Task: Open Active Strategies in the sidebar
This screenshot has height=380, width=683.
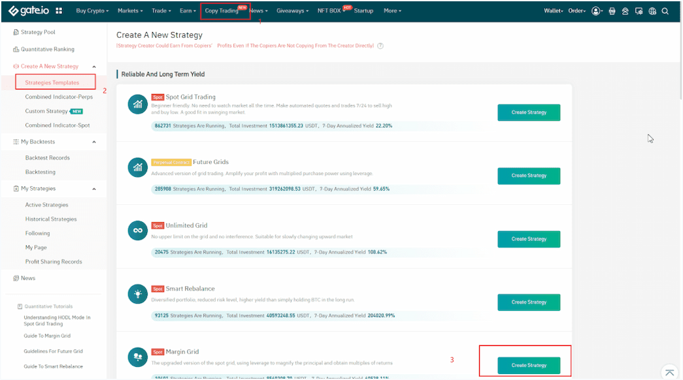Action: pyautogui.click(x=46, y=205)
